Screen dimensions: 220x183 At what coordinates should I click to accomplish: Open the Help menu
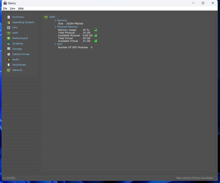pos(21,8)
